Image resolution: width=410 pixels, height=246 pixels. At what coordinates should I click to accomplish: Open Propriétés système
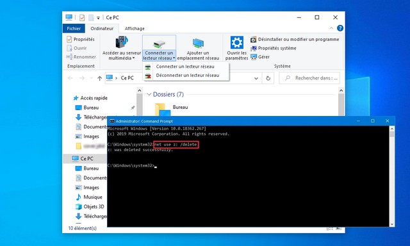pyautogui.click(x=274, y=48)
